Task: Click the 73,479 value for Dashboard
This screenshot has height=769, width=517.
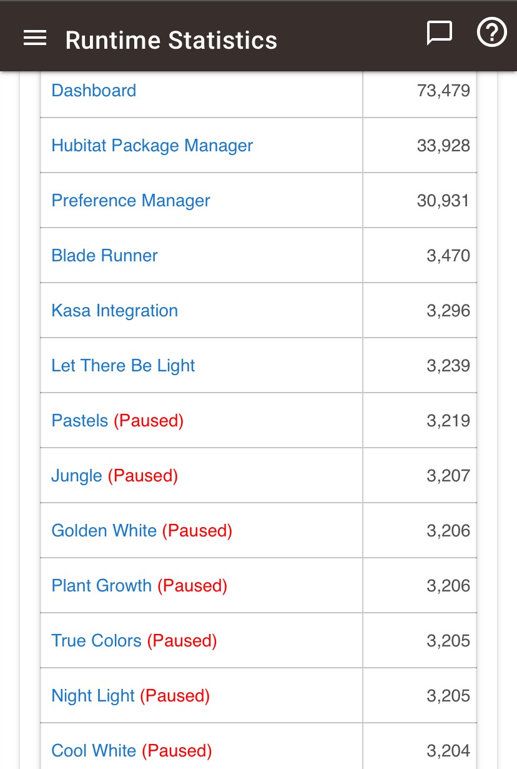Action: click(443, 91)
